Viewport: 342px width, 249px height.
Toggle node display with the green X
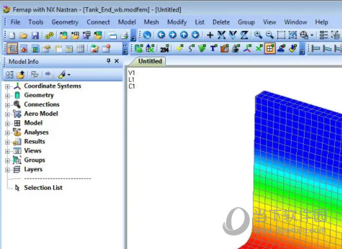pyautogui.click(x=259, y=48)
